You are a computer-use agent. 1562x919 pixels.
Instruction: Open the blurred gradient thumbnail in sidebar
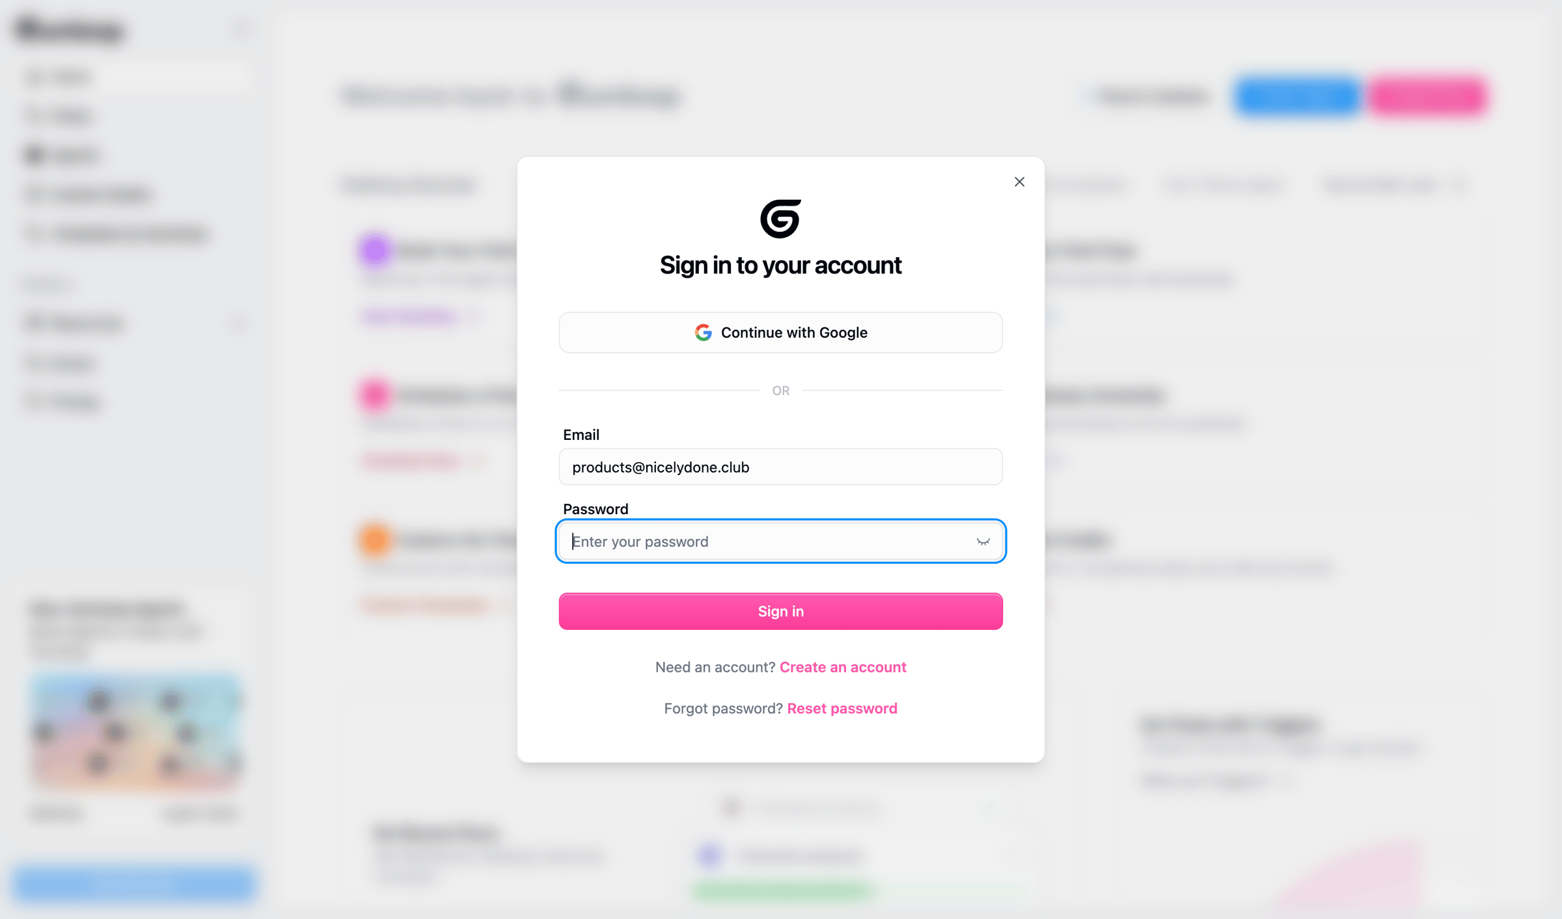point(135,733)
